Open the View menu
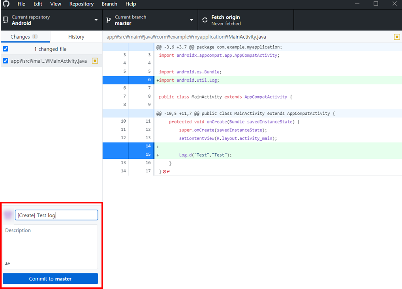Screen dimensions: 402x289 coord(55,4)
